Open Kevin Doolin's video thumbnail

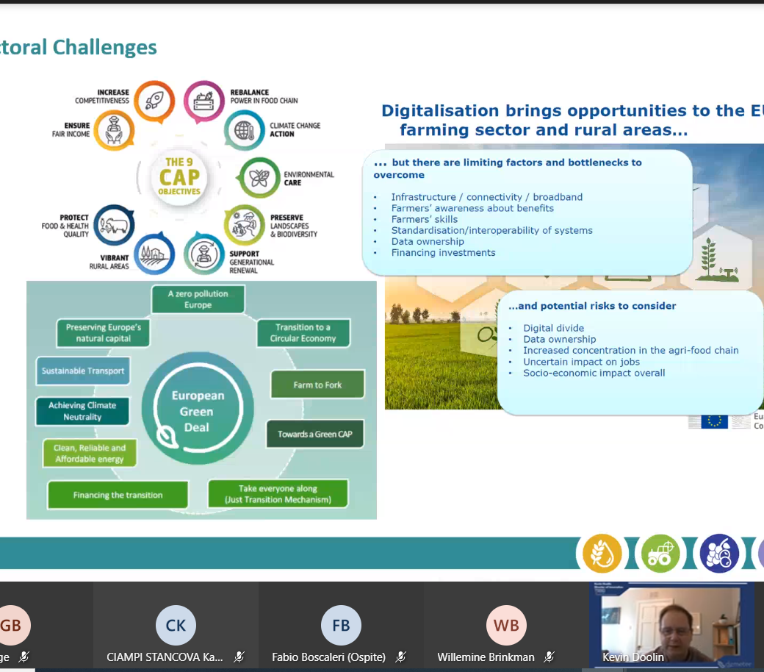tap(671, 623)
